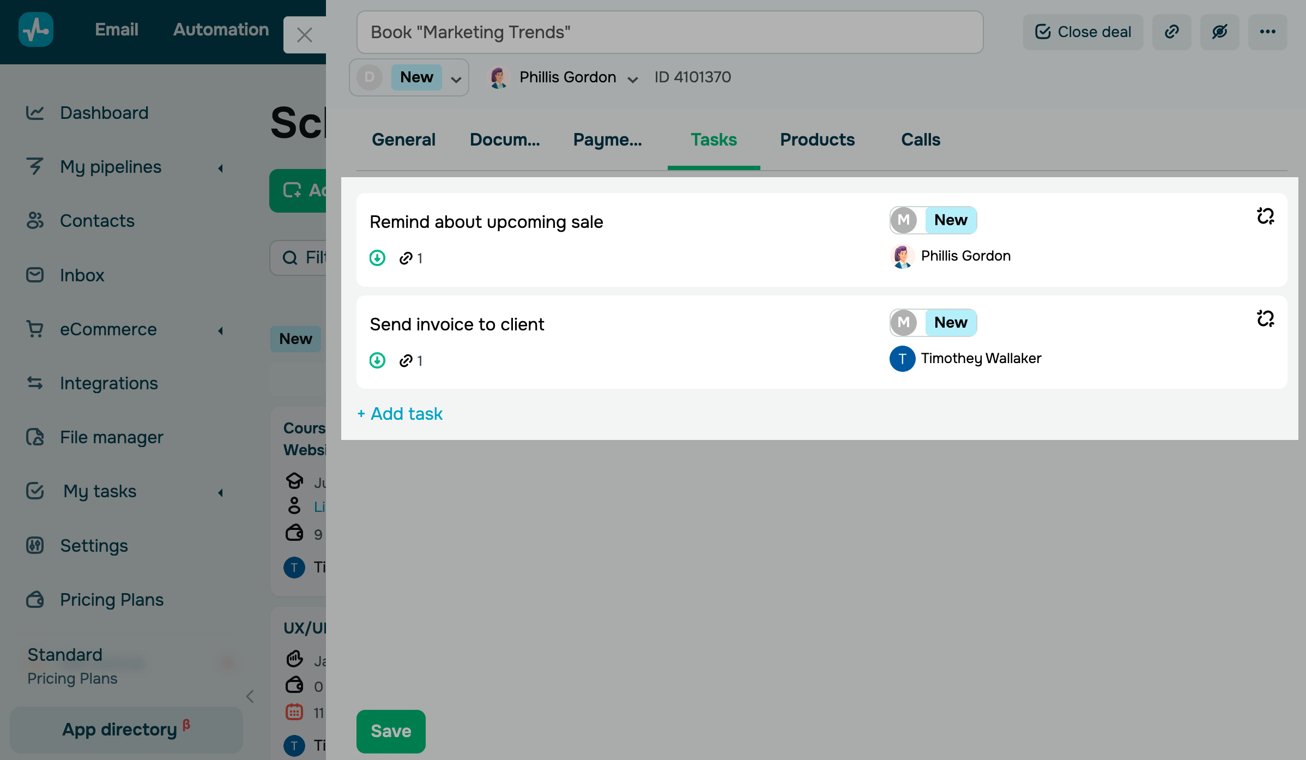Toggle the hide deal eye icon

(1219, 32)
